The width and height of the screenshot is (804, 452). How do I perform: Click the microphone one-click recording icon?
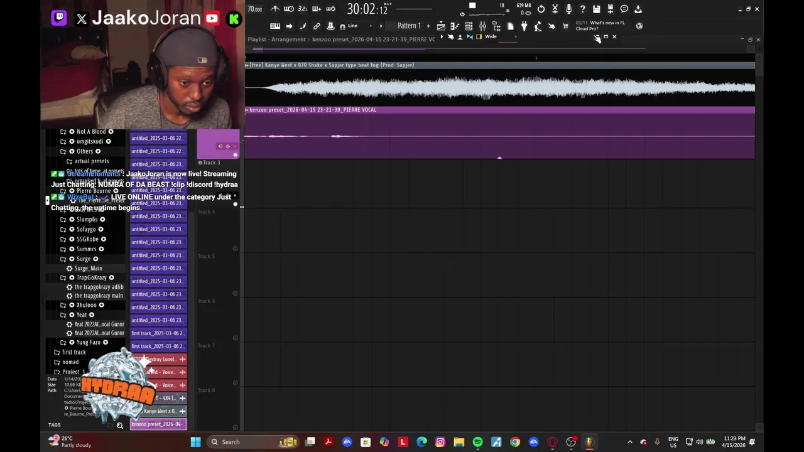pyautogui.click(x=568, y=9)
